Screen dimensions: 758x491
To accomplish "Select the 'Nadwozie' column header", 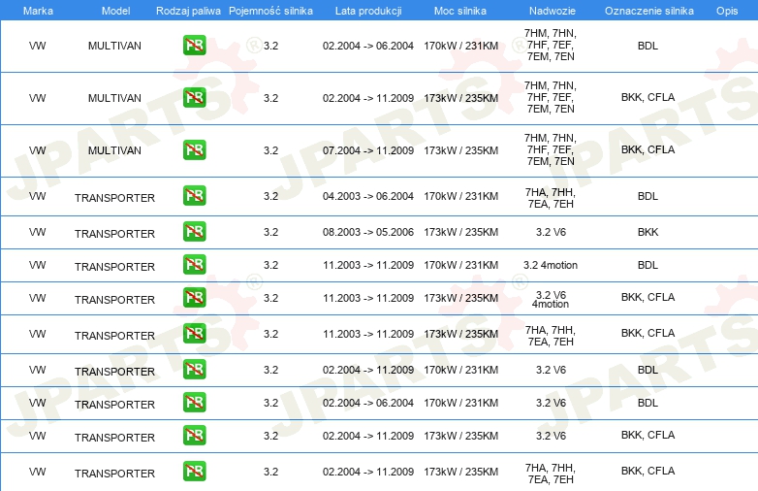I will tap(553, 11).
